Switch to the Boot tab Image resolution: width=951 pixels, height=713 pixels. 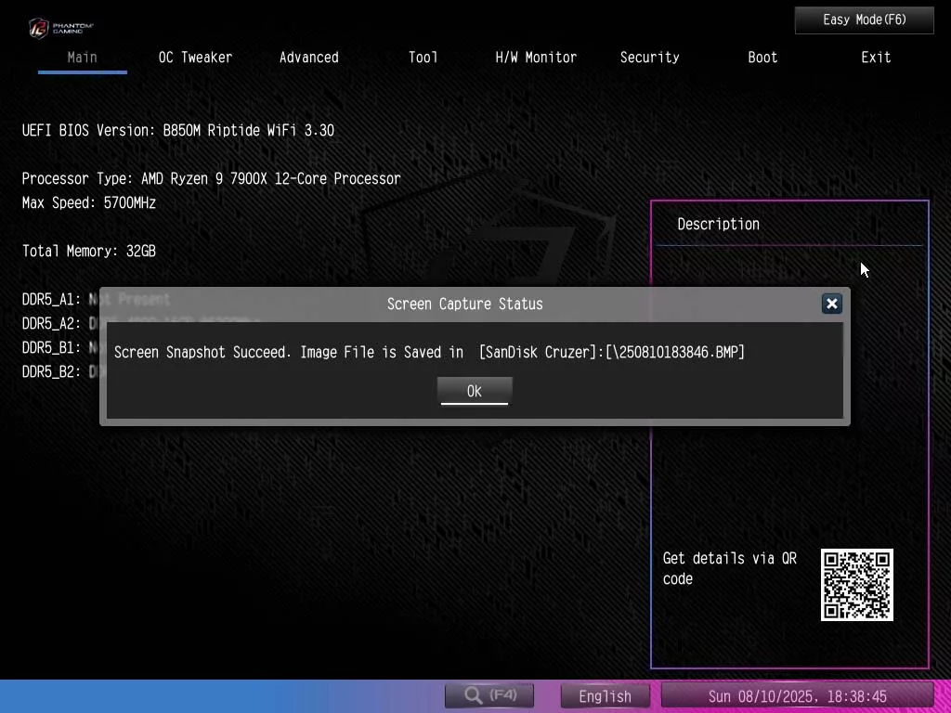coord(762,58)
